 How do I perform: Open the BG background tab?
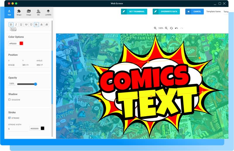coord(38,13)
